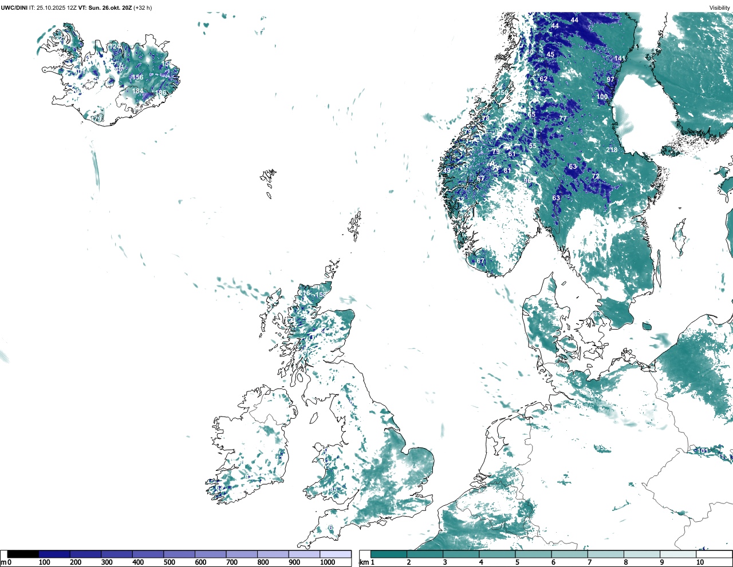Click the '156' value over Iceland
733x567 pixels.
(x=138, y=77)
